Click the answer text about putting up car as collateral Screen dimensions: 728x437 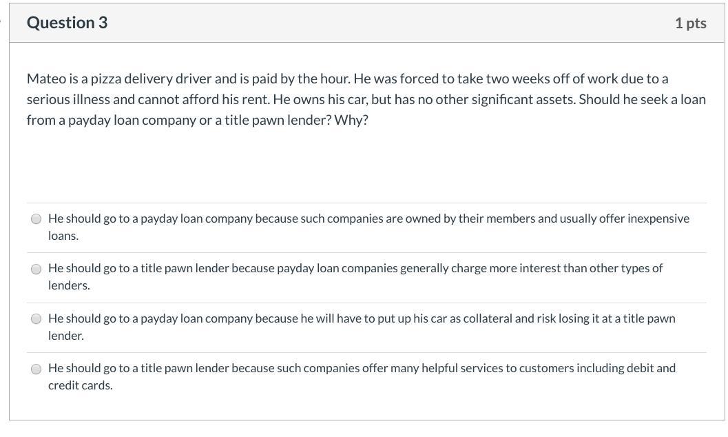click(x=362, y=318)
